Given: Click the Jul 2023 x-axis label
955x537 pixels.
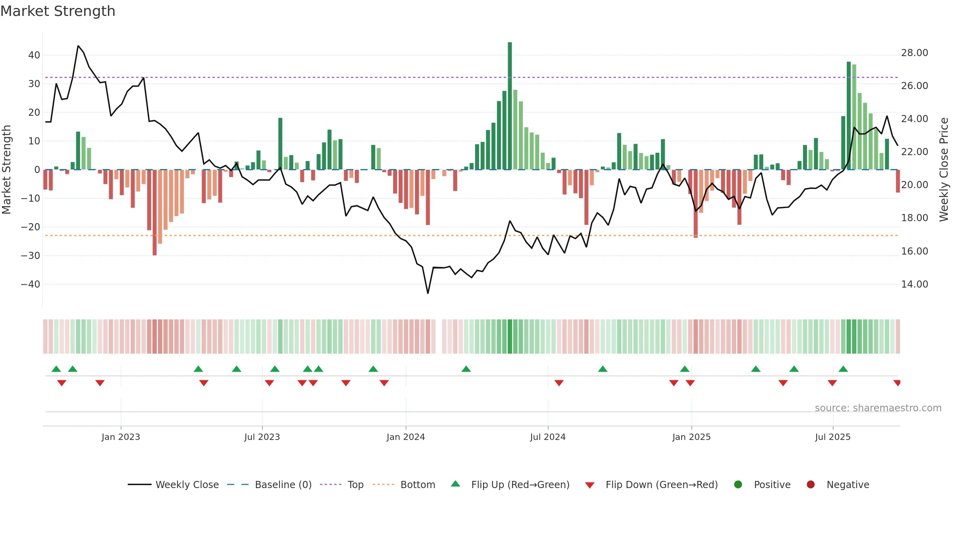Looking at the screenshot, I should [x=262, y=437].
